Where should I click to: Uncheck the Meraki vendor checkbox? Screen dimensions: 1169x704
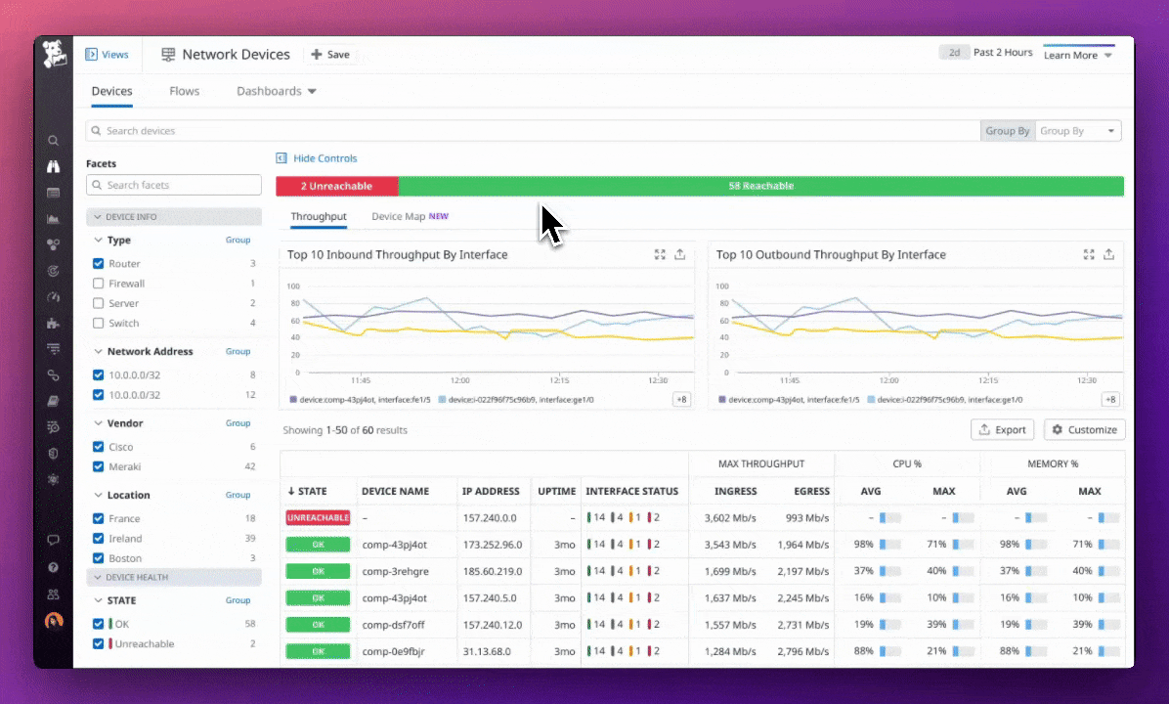[98, 466]
